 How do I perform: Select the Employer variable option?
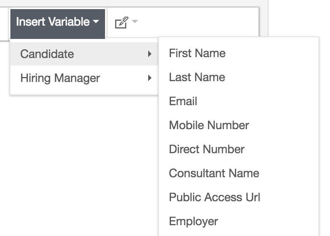(x=193, y=222)
